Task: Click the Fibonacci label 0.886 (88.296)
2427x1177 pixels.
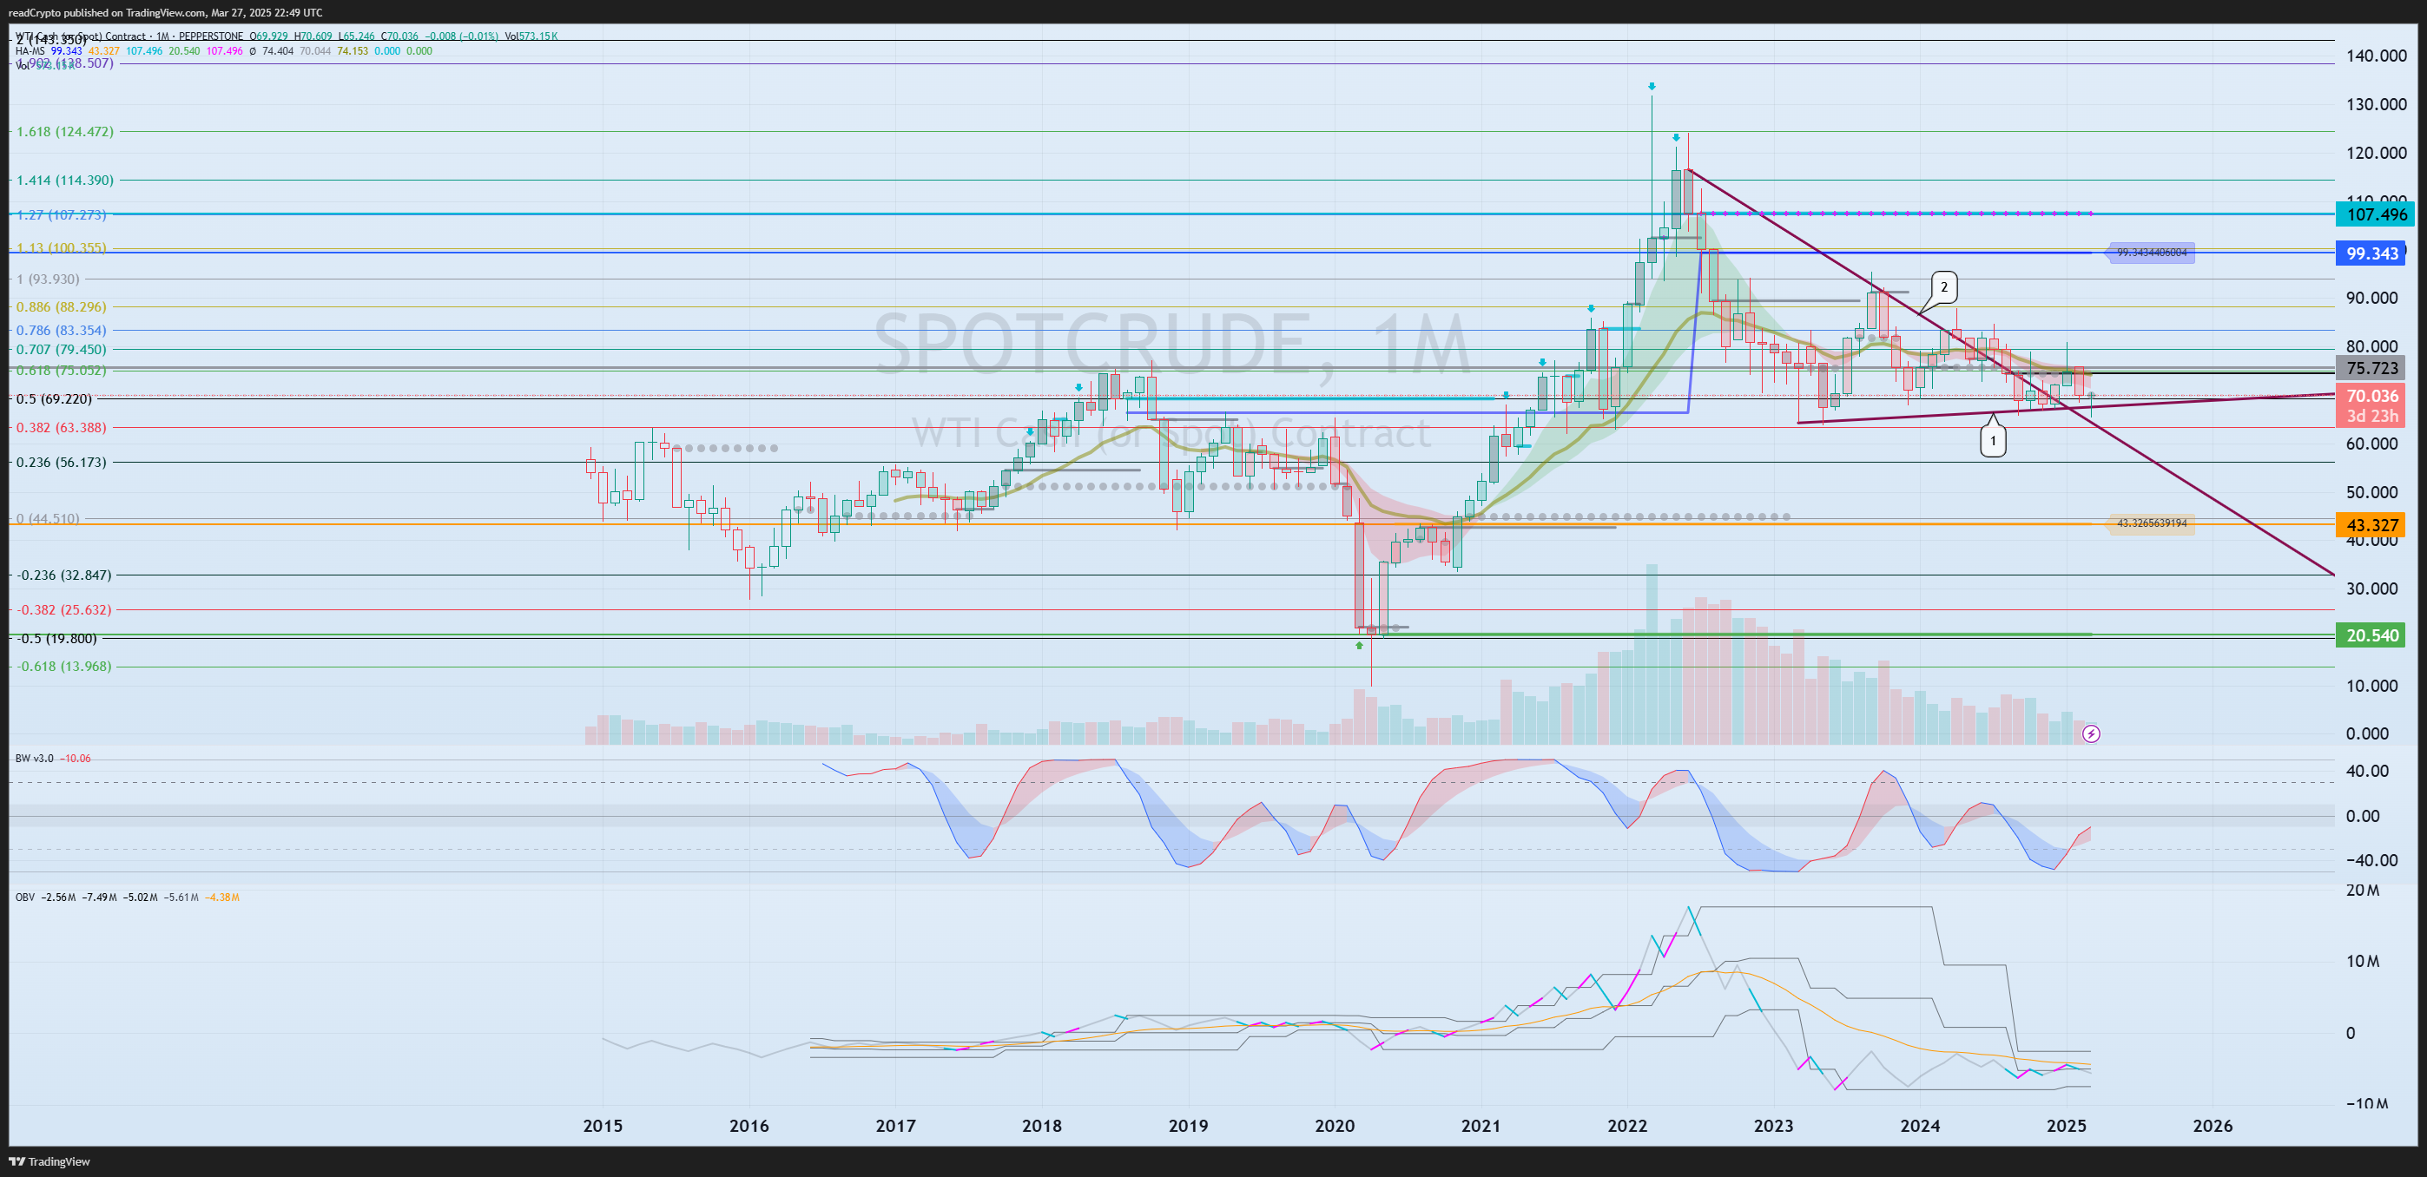Action: tap(62, 307)
